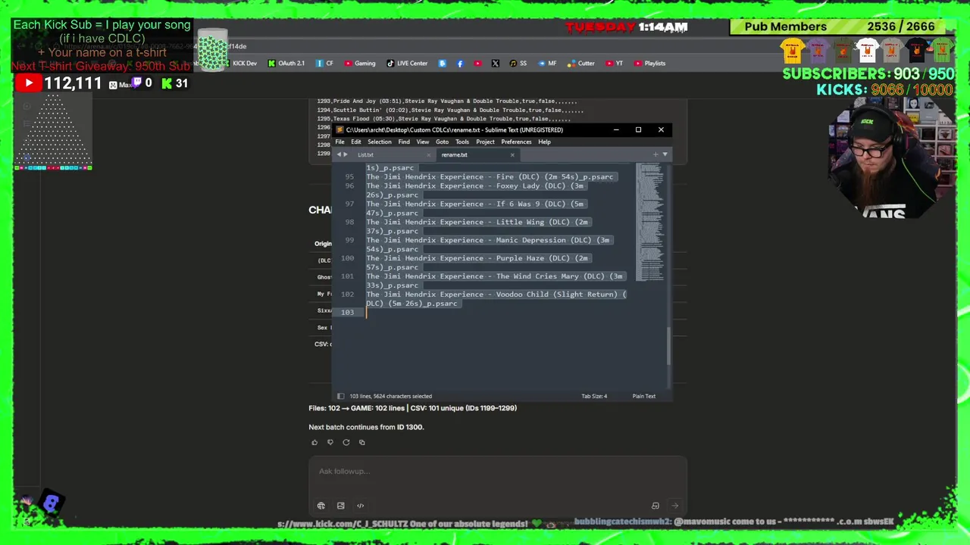The width and height of the screenshot is (970, 545).
Task: Open the Project menu in Sublime Text
Action: click(x=485, y=142)
